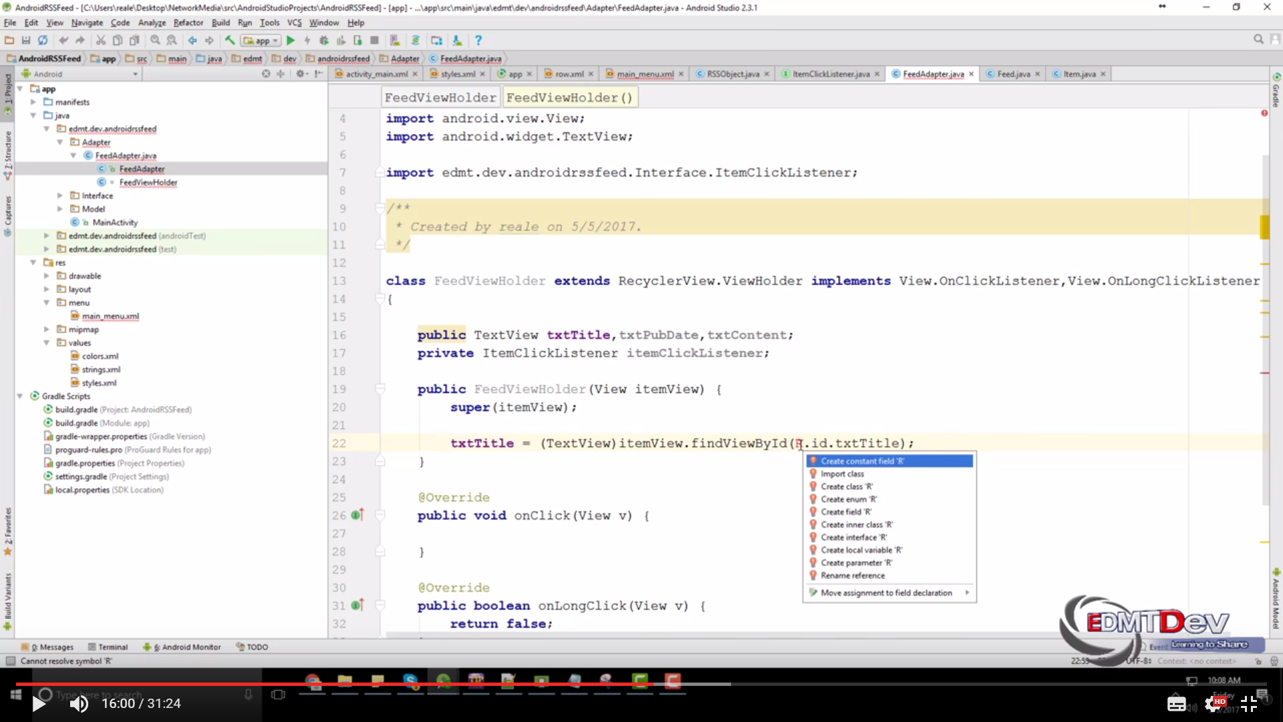This screenshot has height=722, width=1283.
Task: Play the video
Action: click(39, 704)
